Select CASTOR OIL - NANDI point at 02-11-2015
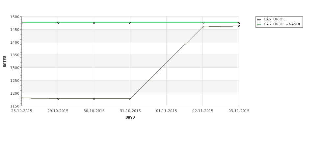This screenshot has height=141, width=321. pos(203,23)
